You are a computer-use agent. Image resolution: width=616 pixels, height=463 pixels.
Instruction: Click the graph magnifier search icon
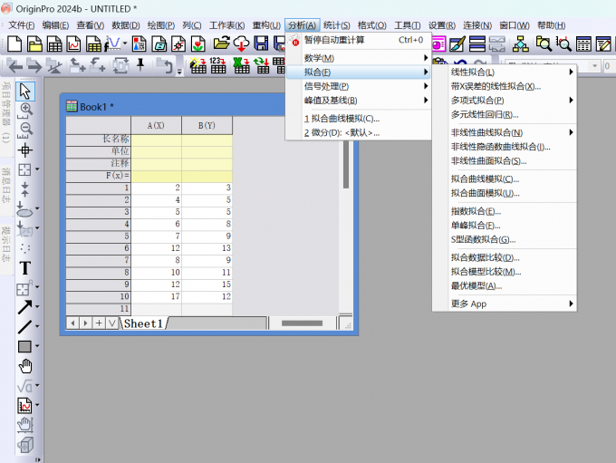tap(563, 43)
